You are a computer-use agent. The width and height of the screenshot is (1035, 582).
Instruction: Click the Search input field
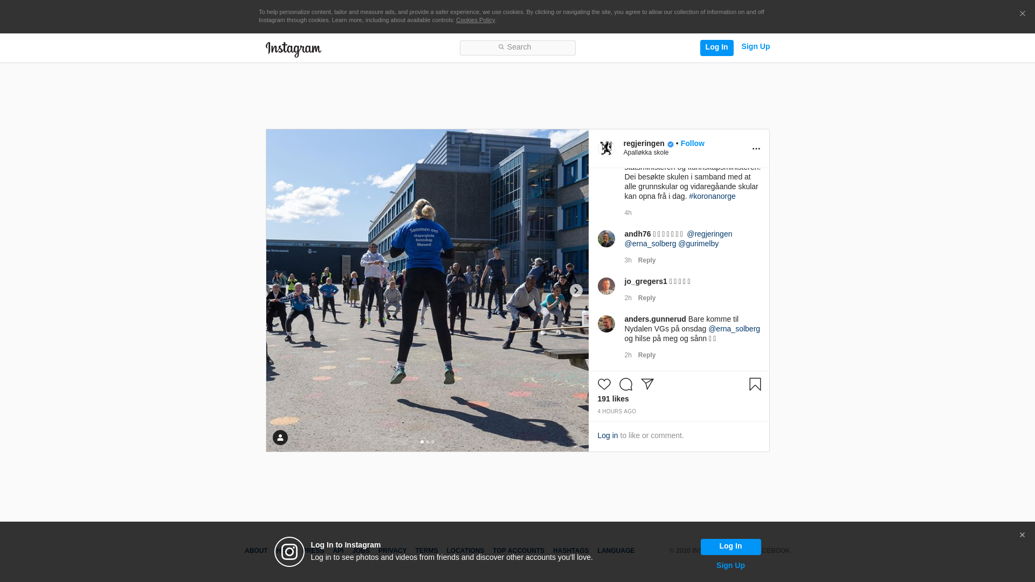click(517, 48)
